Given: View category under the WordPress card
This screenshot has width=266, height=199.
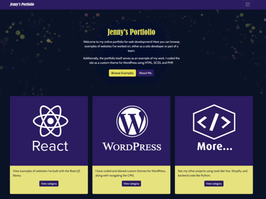Looking at the screenshot, I should tap(131, 184).
